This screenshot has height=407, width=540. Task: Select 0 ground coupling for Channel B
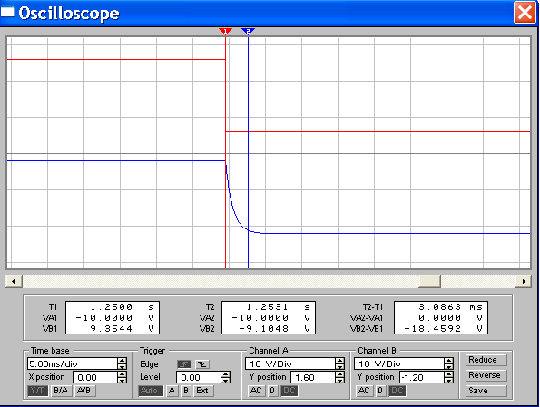[x=380, y=391]
